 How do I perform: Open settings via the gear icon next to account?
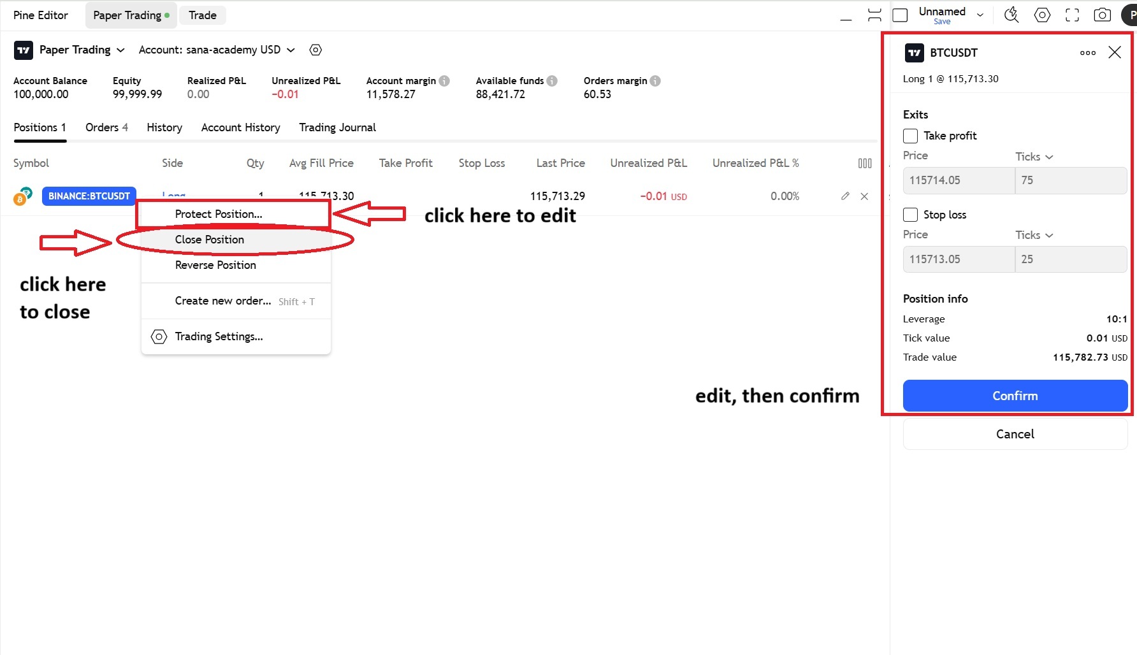(x=315, y=50)
